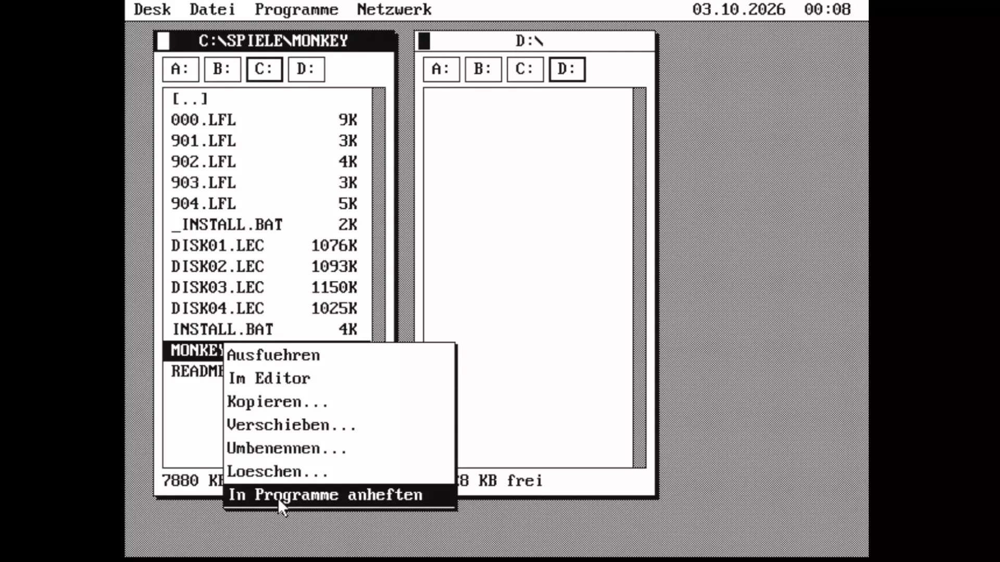This screenshot has width=1000, height=562.
Task: Open the Programme menu
Action: tap(296, 9)
